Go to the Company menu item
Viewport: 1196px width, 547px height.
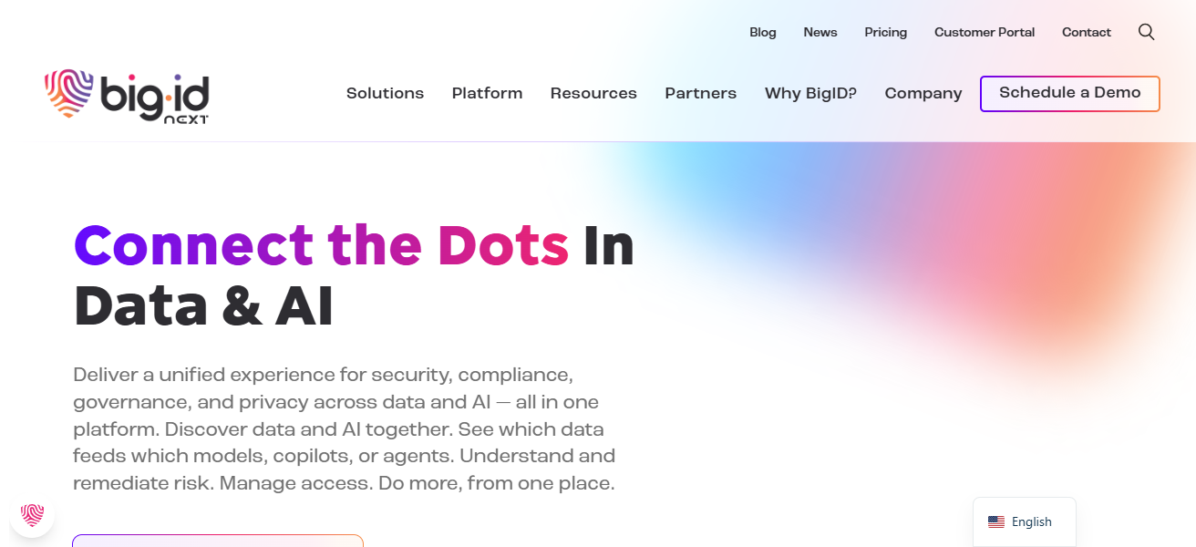point(923,93)
